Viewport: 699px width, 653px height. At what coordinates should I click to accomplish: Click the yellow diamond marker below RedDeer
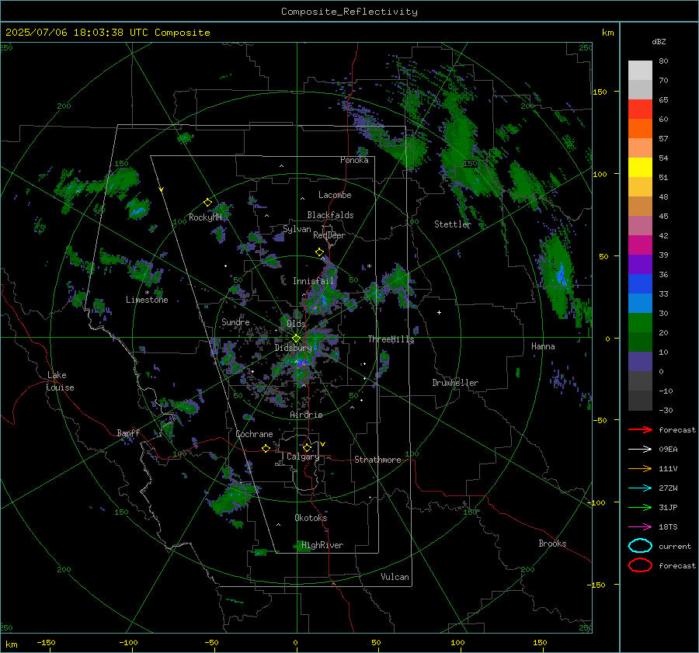pos(319,252)
